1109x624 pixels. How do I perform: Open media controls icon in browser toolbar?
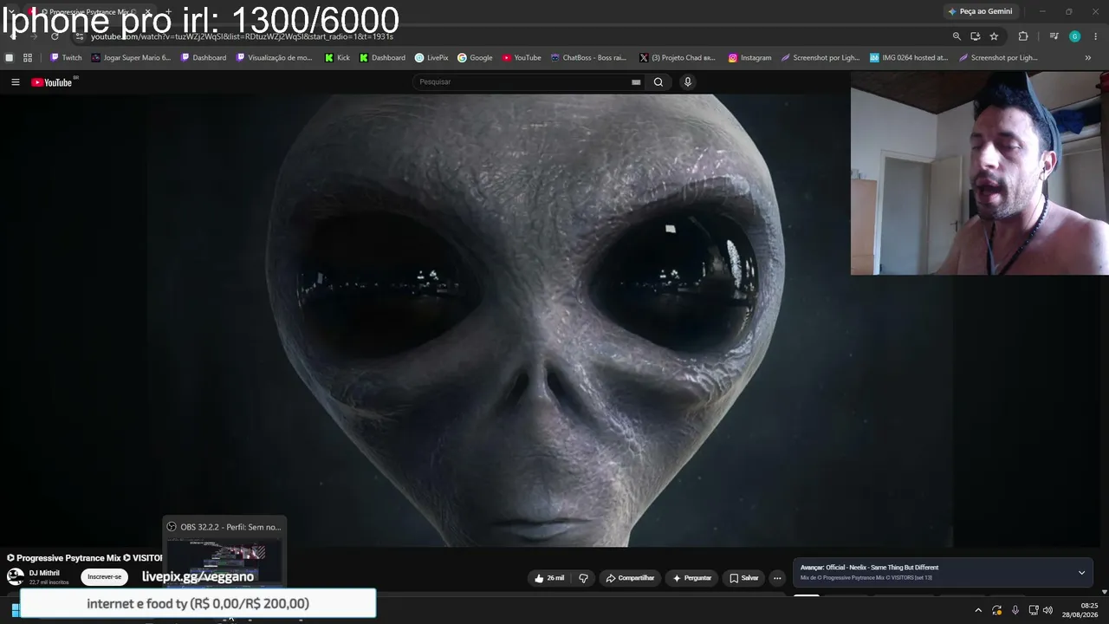click(x=1054, y=36)
